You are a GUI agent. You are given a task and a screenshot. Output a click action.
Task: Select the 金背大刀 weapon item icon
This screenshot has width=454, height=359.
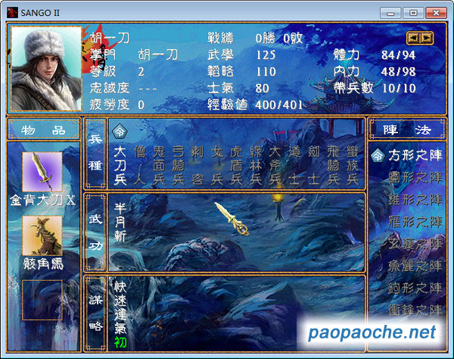click(x=42, y=171)
